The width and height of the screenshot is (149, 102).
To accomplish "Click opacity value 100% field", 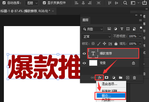I will pos(133,36).
